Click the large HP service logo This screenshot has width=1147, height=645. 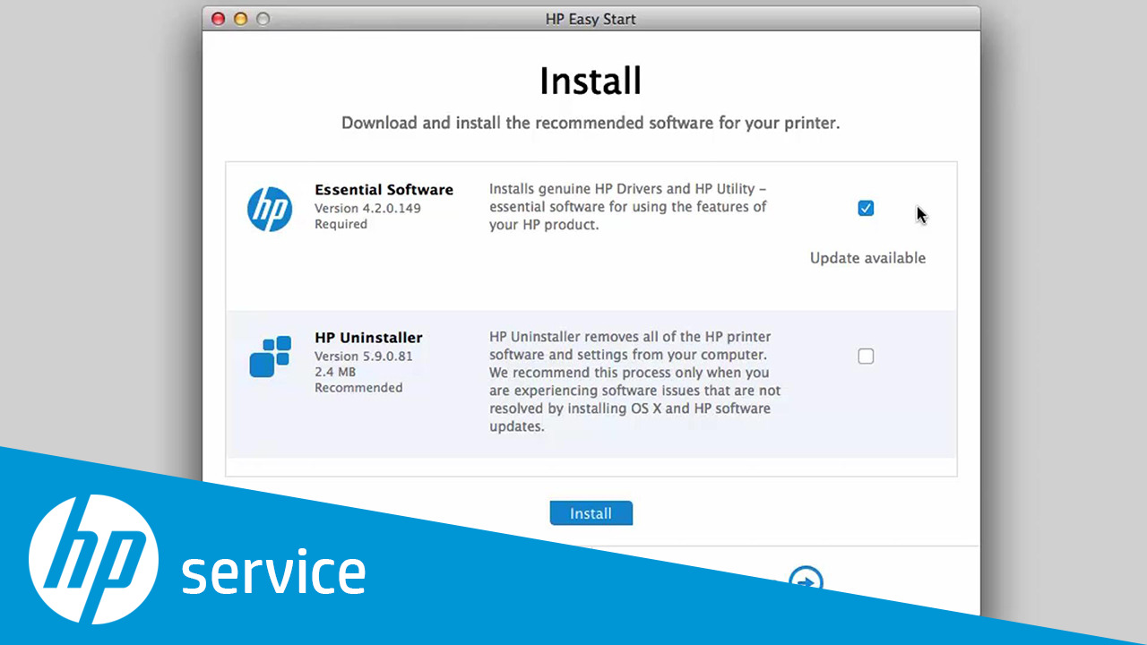pyautogui.click(x=94, y=559)
